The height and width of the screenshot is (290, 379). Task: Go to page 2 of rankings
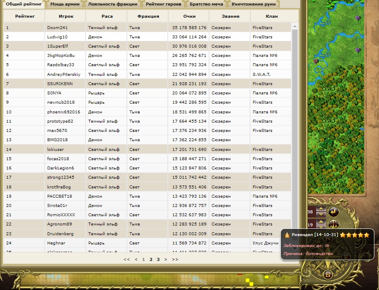pyautogui.click(x=151, y=260)
